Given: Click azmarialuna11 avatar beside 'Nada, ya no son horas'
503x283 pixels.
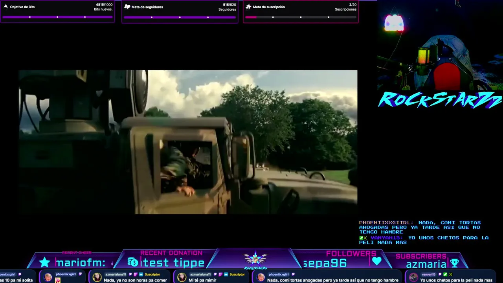Looking at the screenshot, I should click(x=97, y=277).
